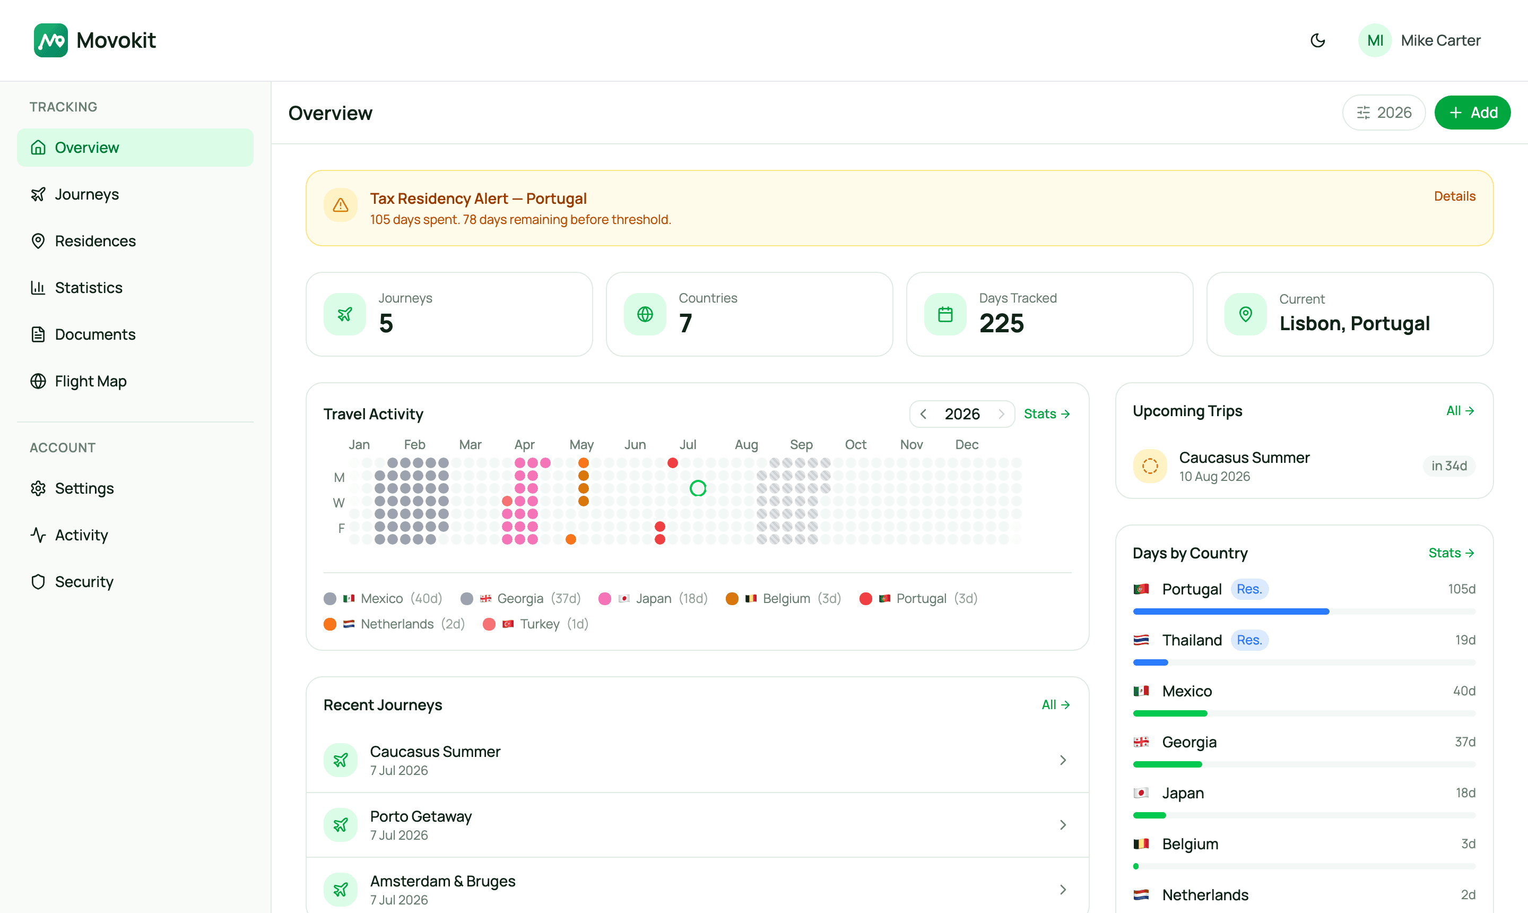
Task: Open Flight Map in the sidebar
Action: [135, 382]
